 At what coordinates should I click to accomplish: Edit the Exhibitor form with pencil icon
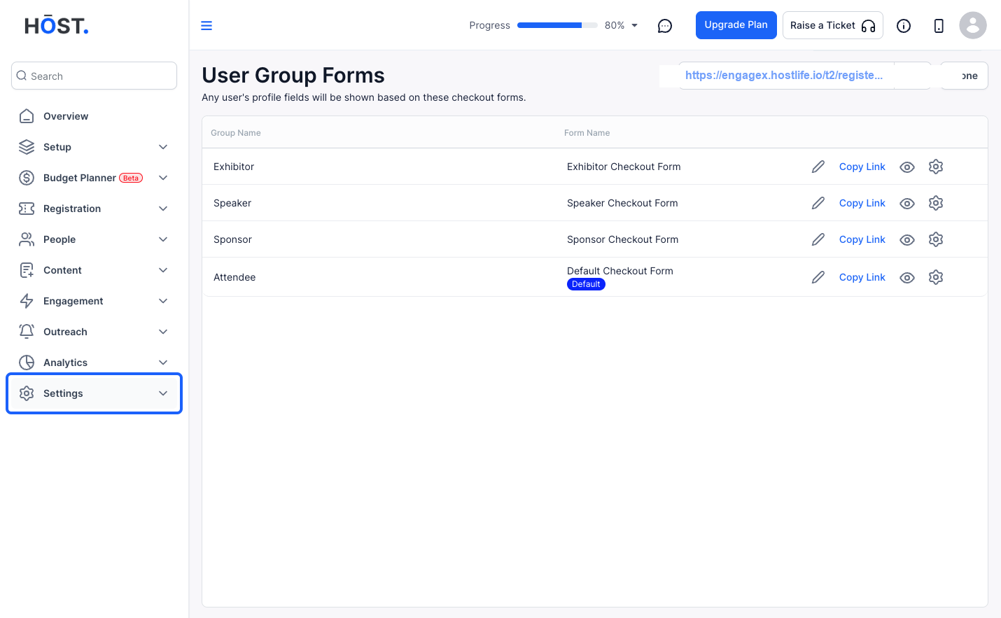[x=818, y=167]
